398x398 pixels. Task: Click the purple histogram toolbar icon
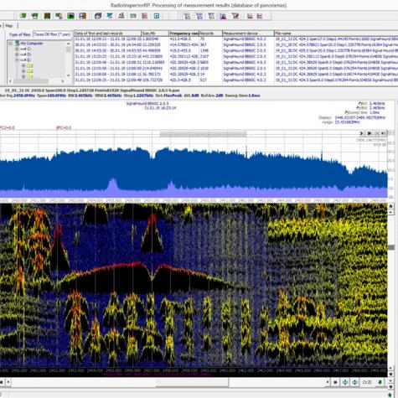(x=223, y=16)
